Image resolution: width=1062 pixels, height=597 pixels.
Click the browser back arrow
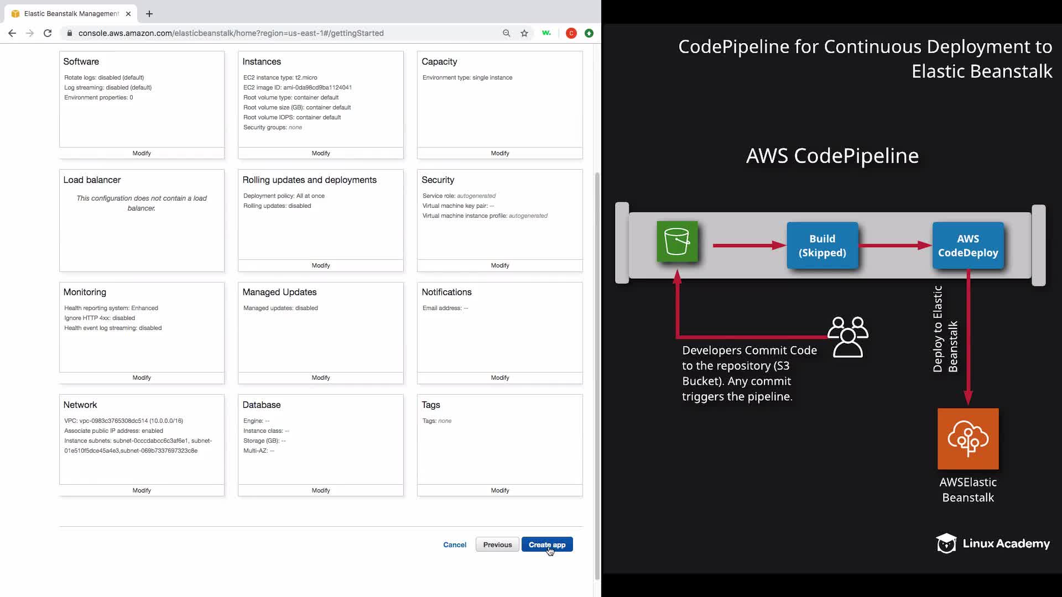[12, 33]
